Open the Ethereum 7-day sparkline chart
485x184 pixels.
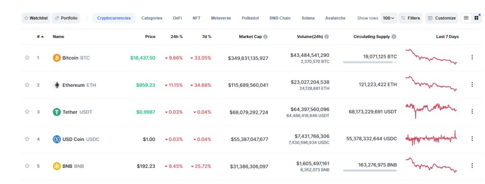click(x=431, y=84)
